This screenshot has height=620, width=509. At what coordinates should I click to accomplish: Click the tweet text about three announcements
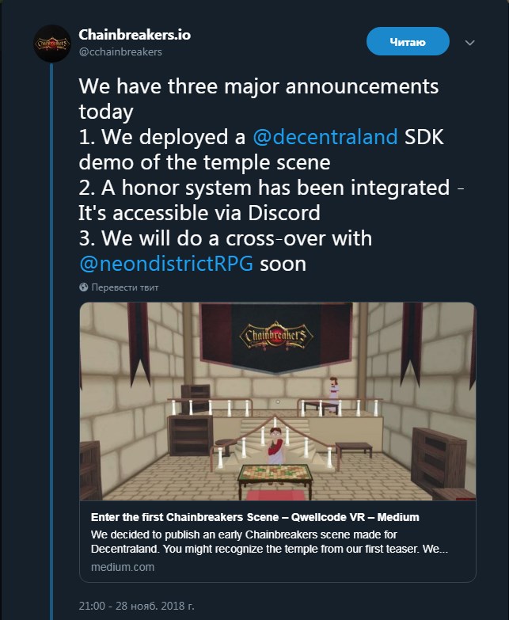[271, 175]
